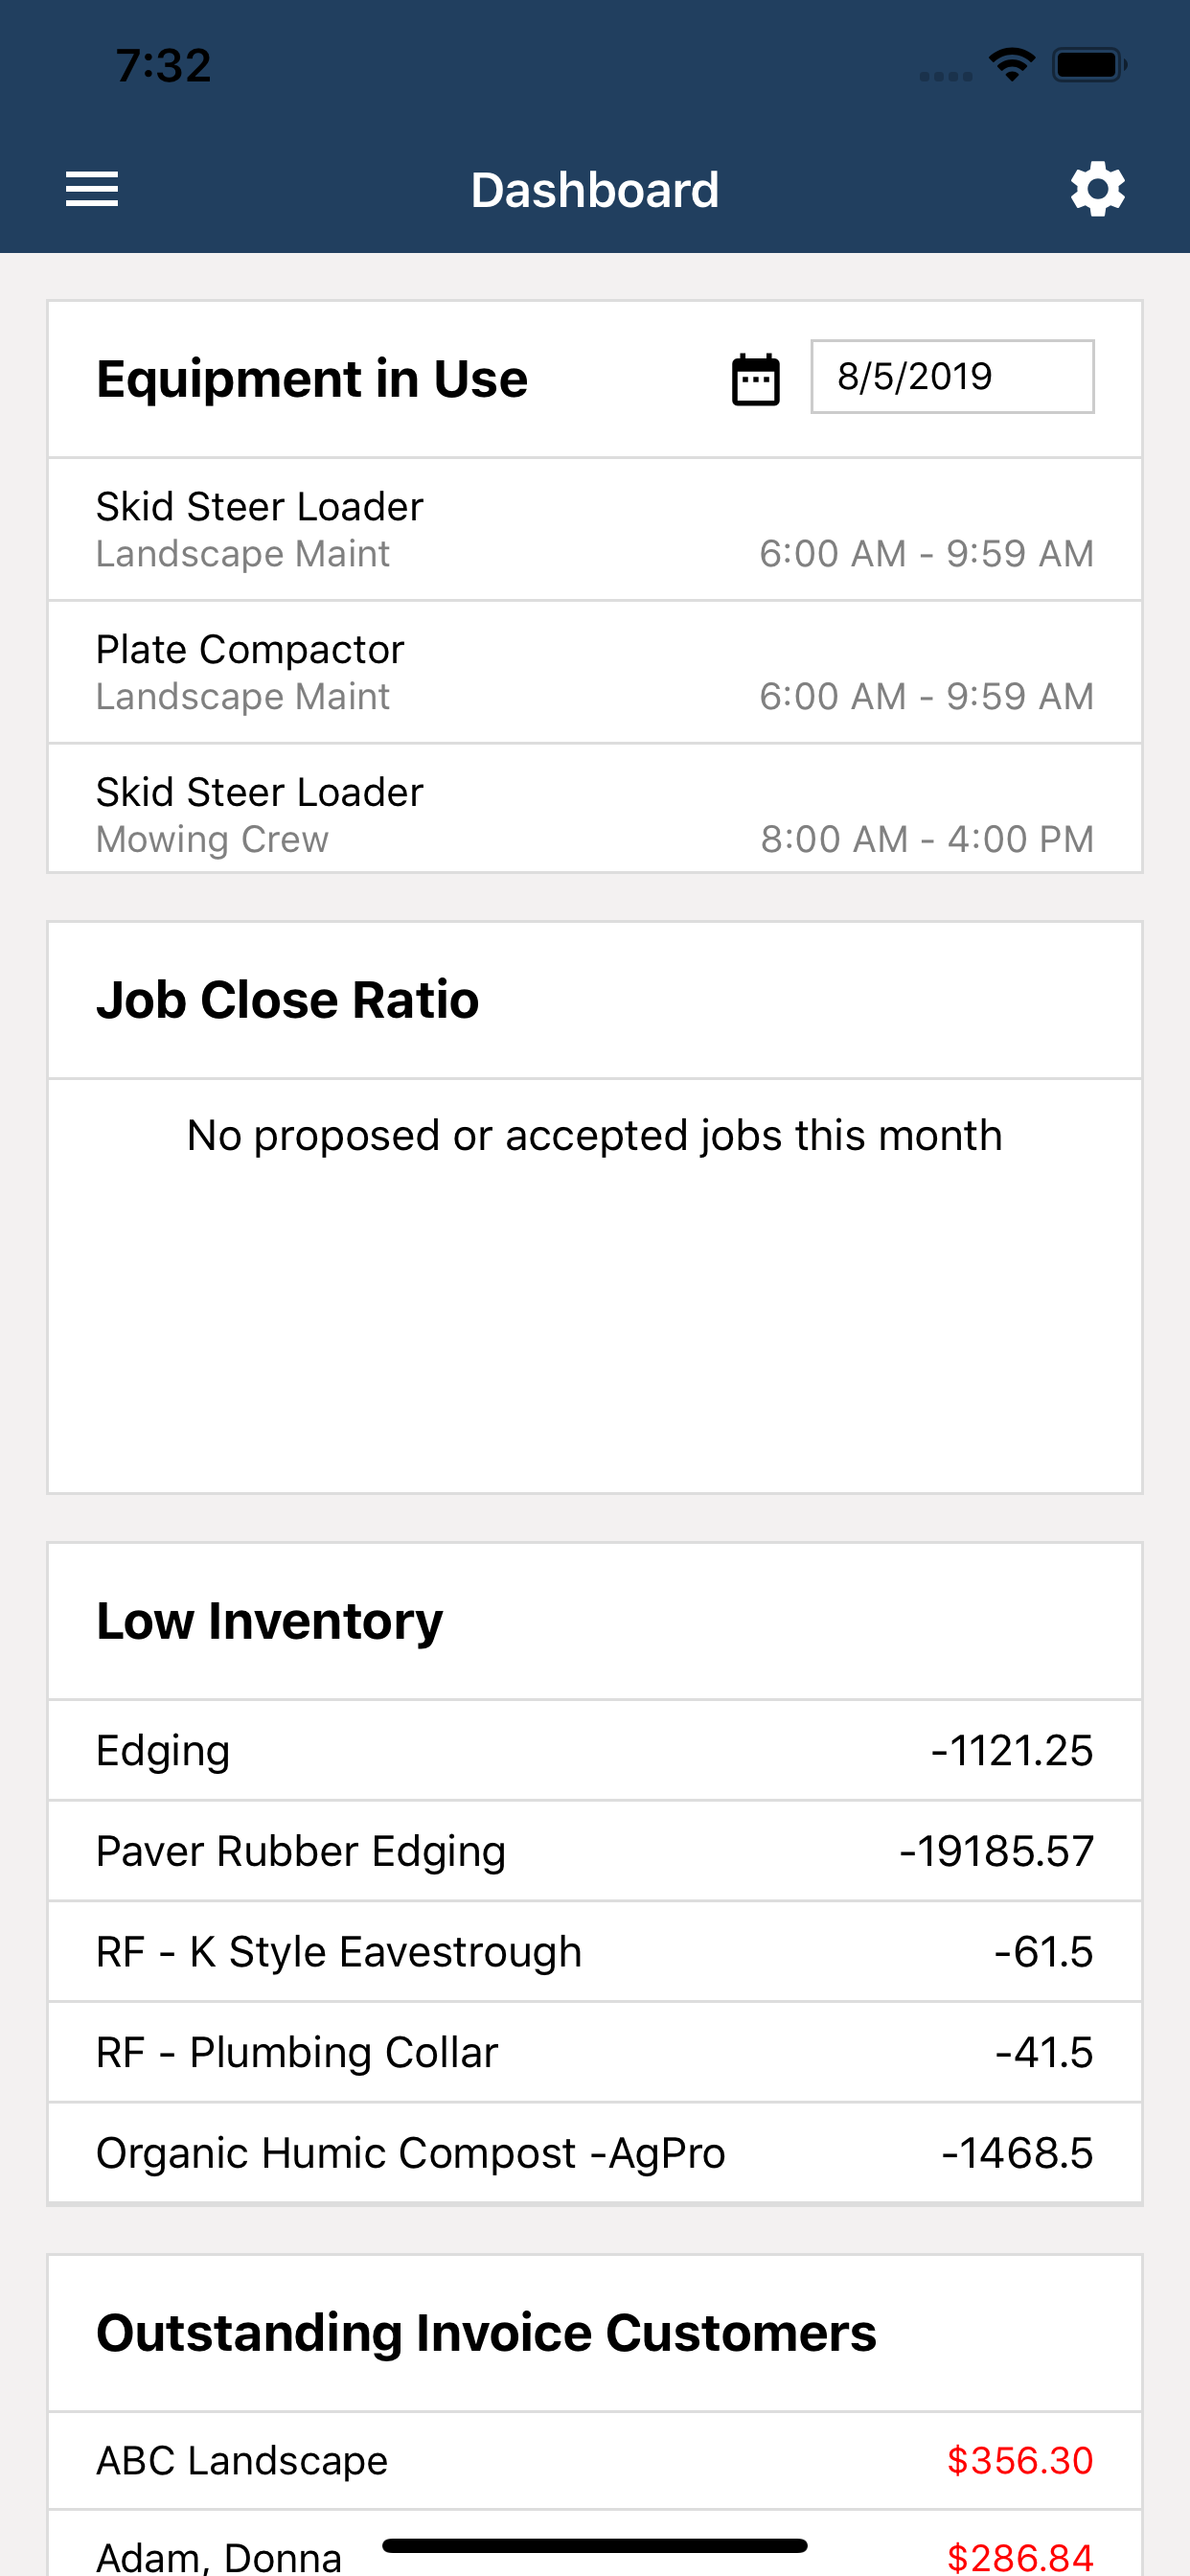This screenshot has height=2576, width=1190.
Task: Tap the Low Inventory section header
Action: click(269, 1621)
